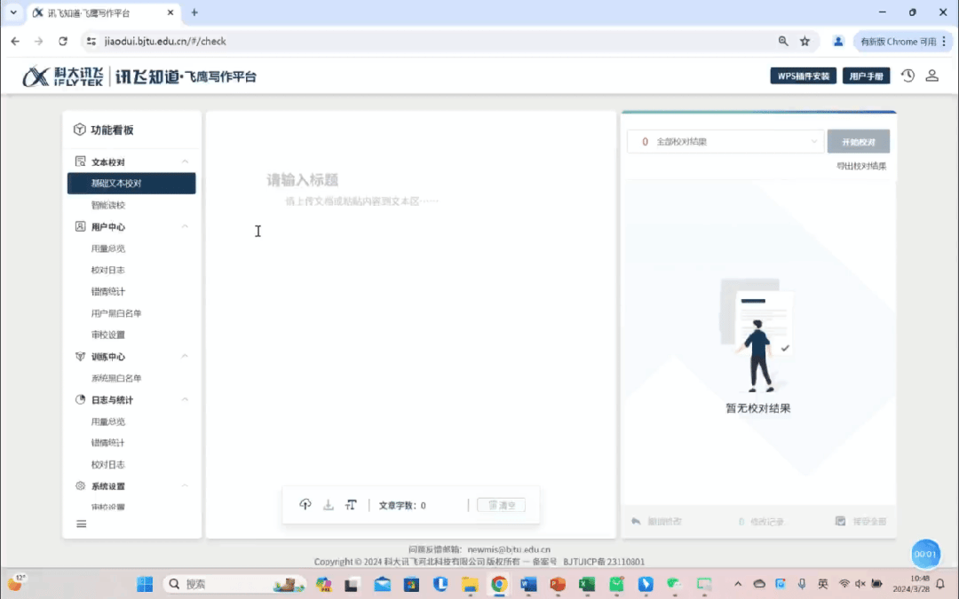Viewport: 959px width, 599px height.
Task: Collapse the 日志与统计 section chevron
Action: point(185,399)
